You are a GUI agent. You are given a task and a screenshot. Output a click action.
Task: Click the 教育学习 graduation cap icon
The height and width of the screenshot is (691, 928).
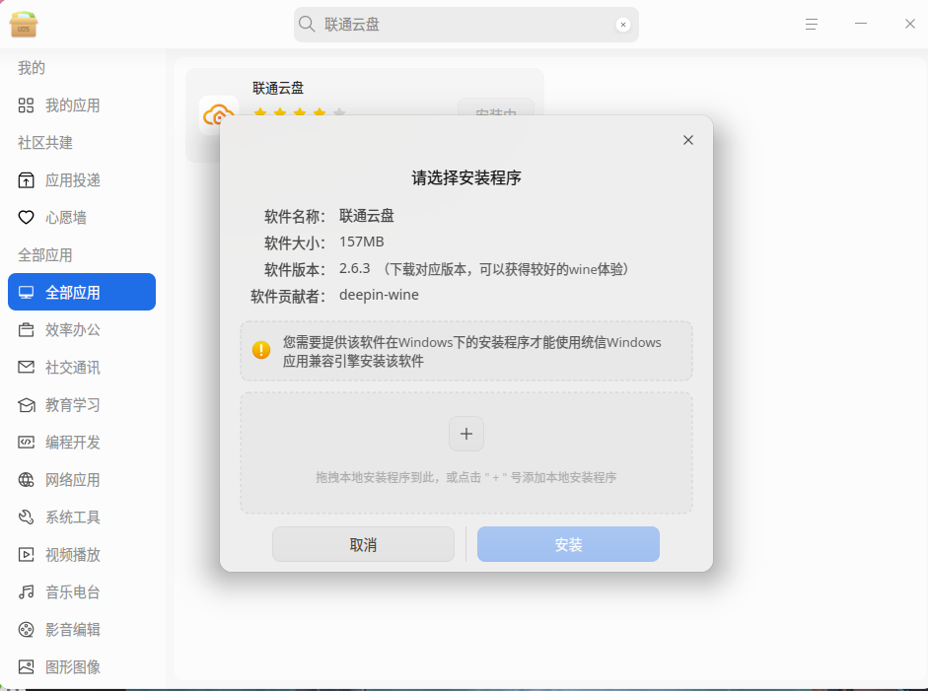point(26,405)
